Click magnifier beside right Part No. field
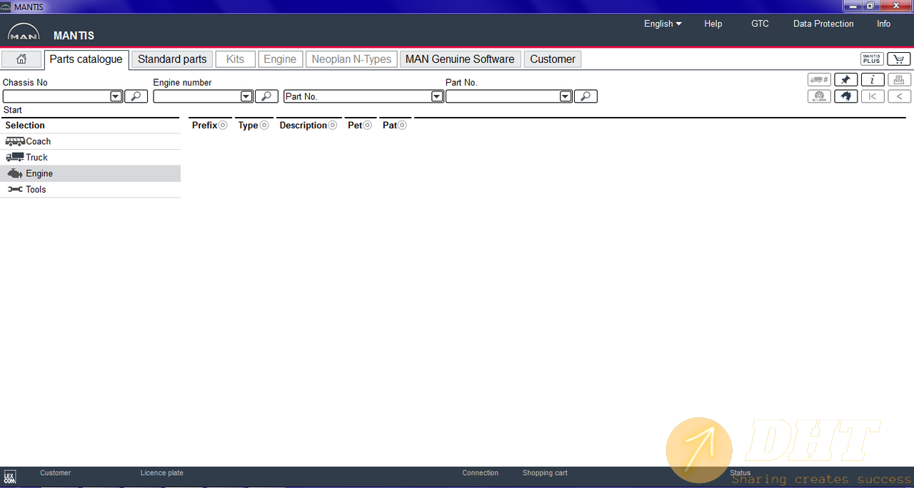 tap(586, 96)
